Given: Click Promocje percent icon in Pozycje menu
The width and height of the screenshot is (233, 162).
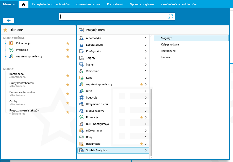Looking at the screenshot, I should [81, 117].
